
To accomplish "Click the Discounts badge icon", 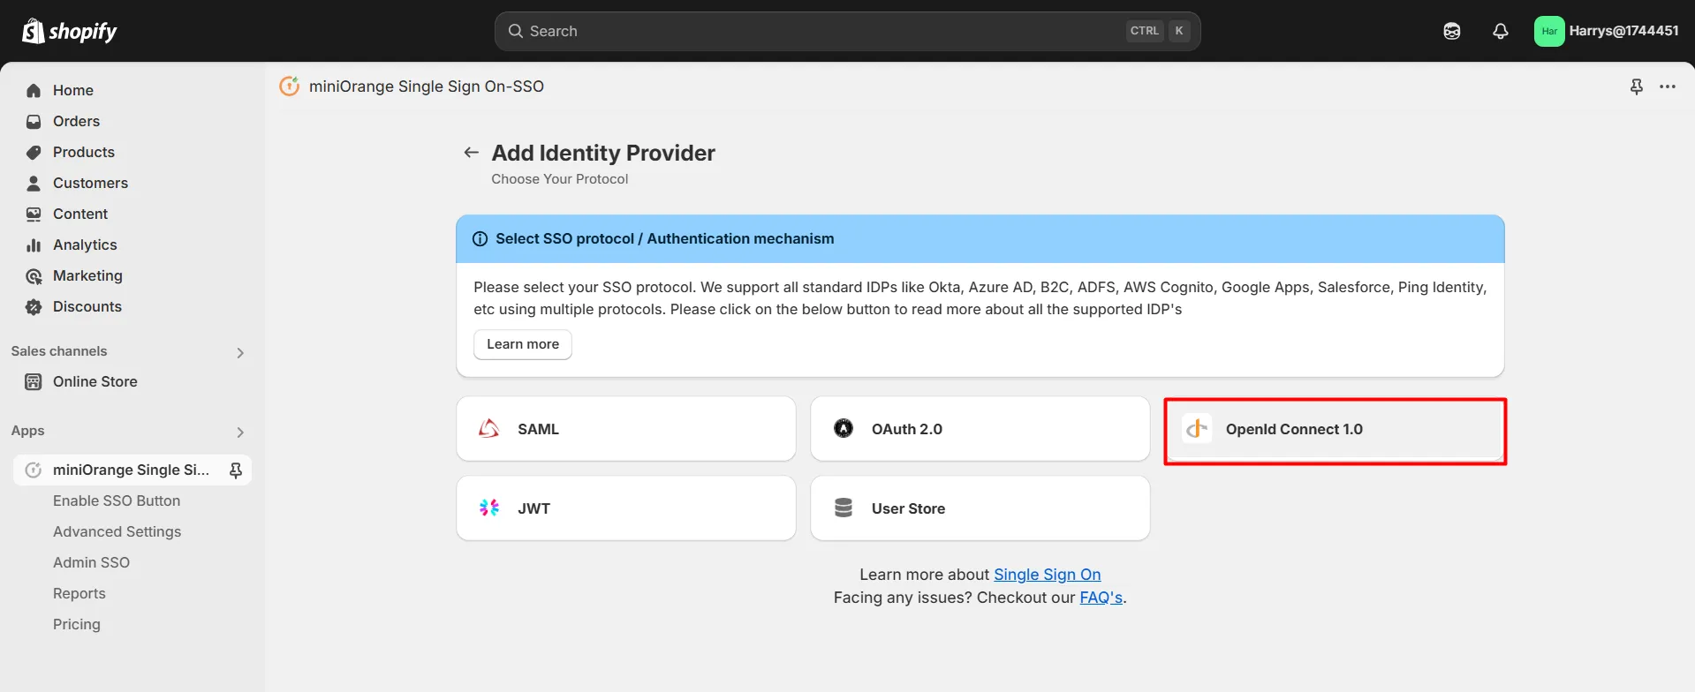I will click(34, 306).
